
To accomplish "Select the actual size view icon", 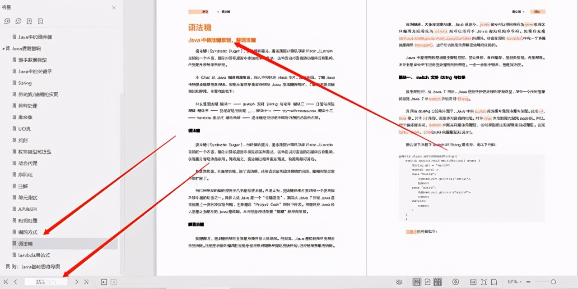I will 472,281.
